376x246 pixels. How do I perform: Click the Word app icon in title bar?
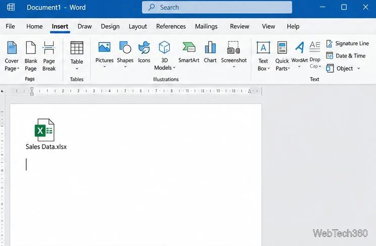[11, 7]
